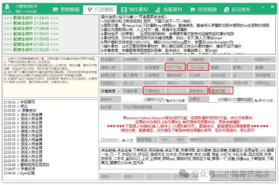
Task: Open the 导出高清 dropdown
Action: pos(265,75)
